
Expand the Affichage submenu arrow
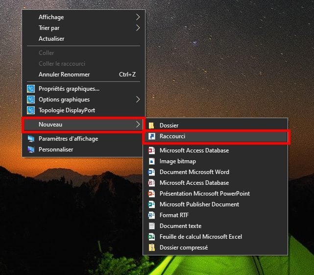138,17
